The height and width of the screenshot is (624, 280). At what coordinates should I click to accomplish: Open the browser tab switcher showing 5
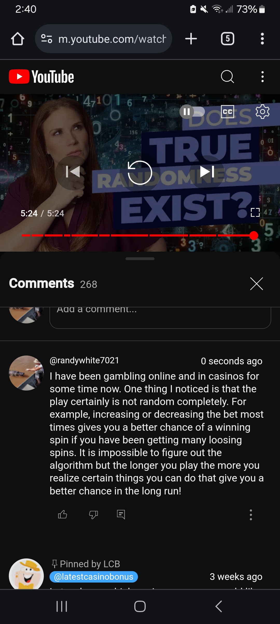click(228, 39)
